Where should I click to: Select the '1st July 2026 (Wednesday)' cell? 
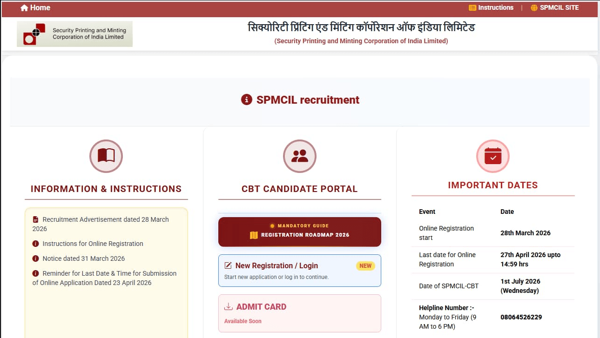click(520, 286)
